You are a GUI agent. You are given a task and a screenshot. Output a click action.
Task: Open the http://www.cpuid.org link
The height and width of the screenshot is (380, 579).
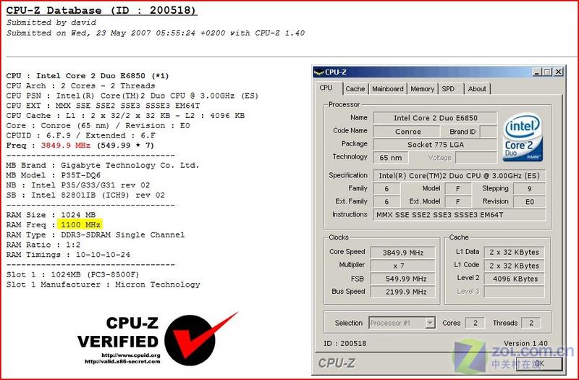click(131, 355)
